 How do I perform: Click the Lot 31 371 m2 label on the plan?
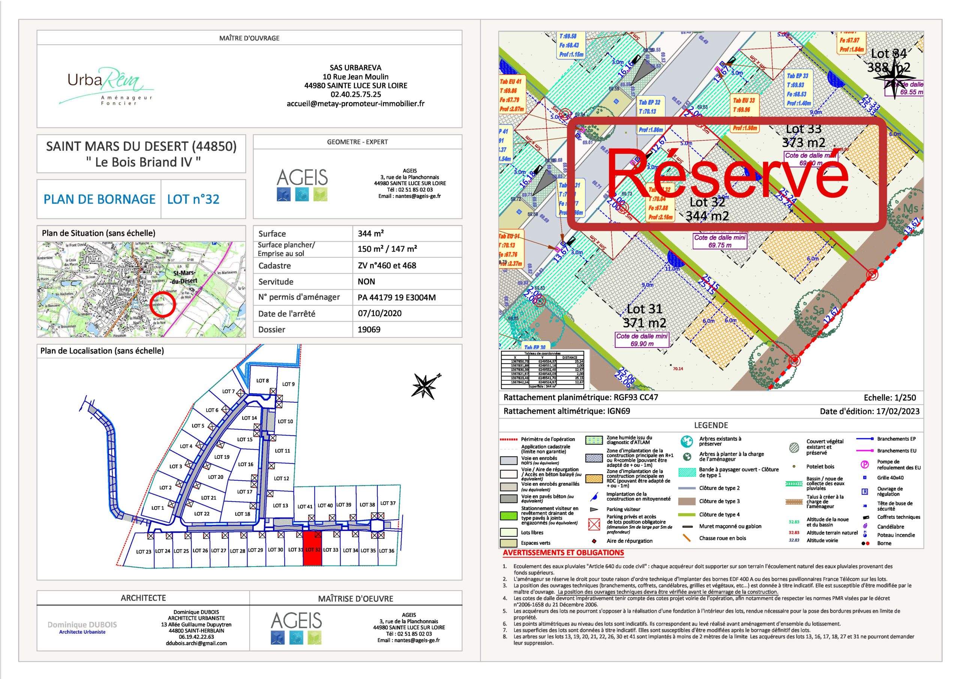coord(644,316)
